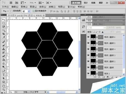This screenshot has width=126, height=94.
Task: Select the Zoom tool in the toolbox
Action: [x=4, y=89]
